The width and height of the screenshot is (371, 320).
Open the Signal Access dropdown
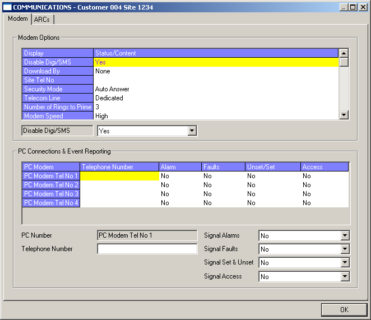pyautogui.click(x=345, y=276)
